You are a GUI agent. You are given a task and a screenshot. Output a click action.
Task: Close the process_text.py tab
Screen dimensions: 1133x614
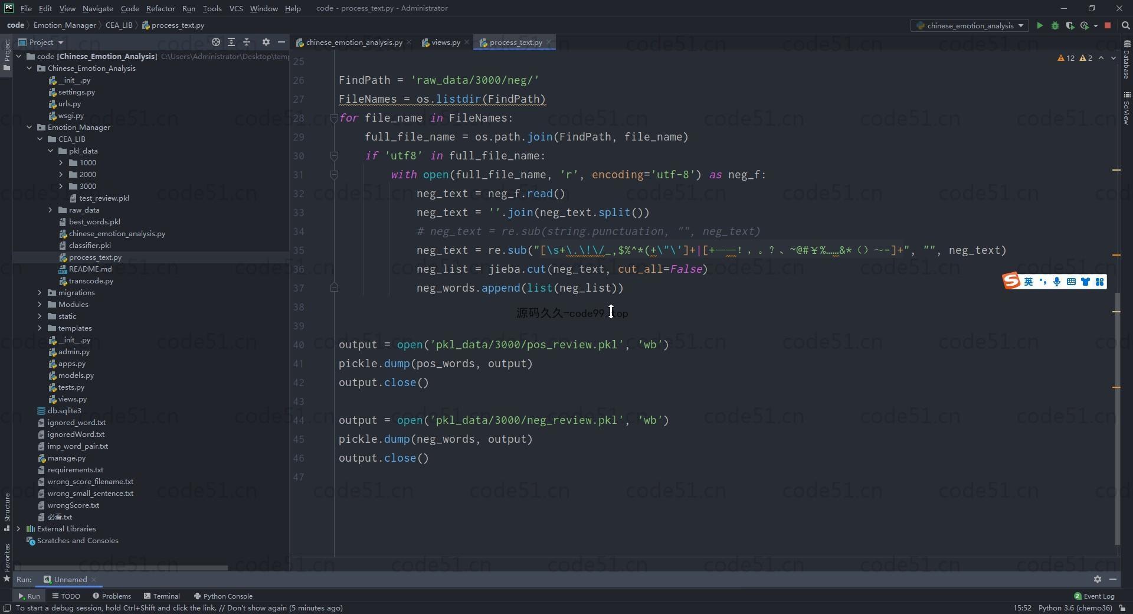549,42
